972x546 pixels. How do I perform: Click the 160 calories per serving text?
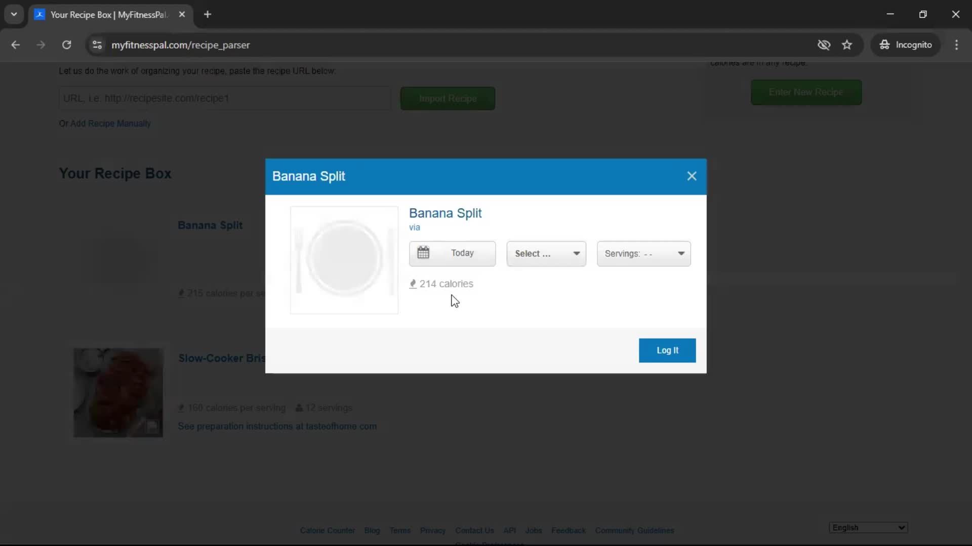click(x=236, y=408)
